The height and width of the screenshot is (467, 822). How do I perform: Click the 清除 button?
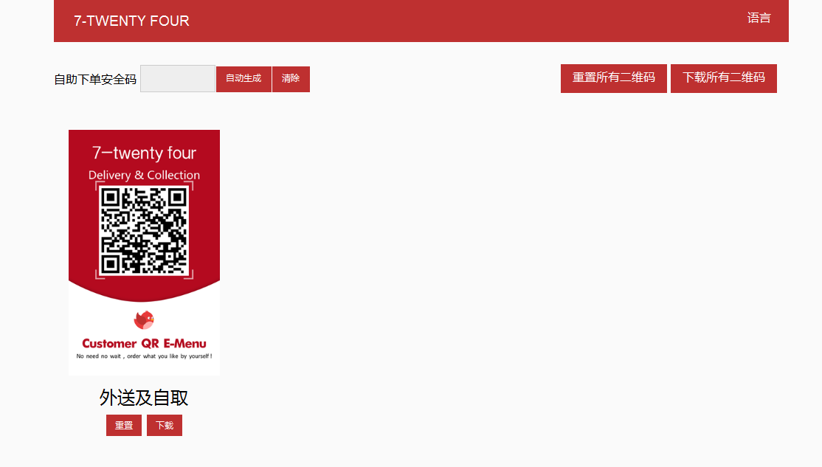click(291, 79)
